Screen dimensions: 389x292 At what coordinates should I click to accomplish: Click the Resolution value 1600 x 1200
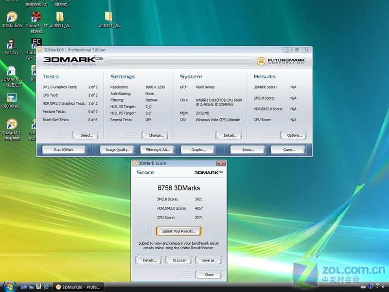155,87
